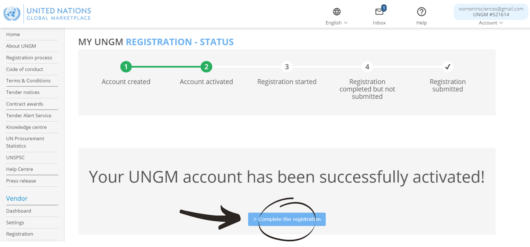This screenshot has width=530, height=247.
Task: Open UN Procurement Statistics sidebar item
Action: (25, 142)
